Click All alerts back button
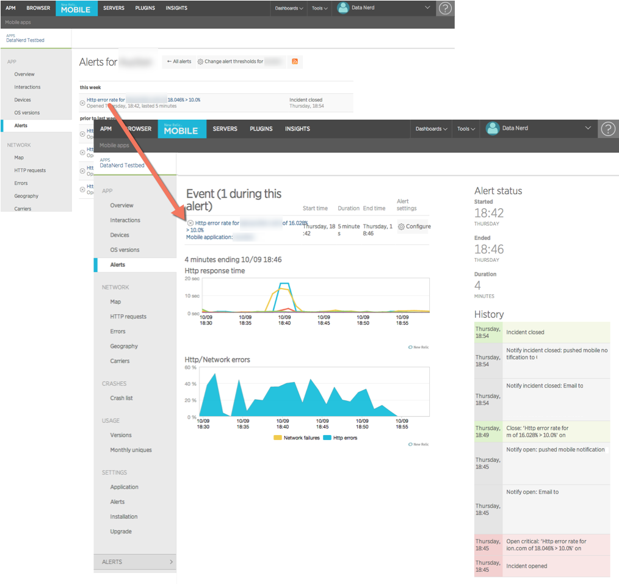Screen dimensions: 619x584 179,62
